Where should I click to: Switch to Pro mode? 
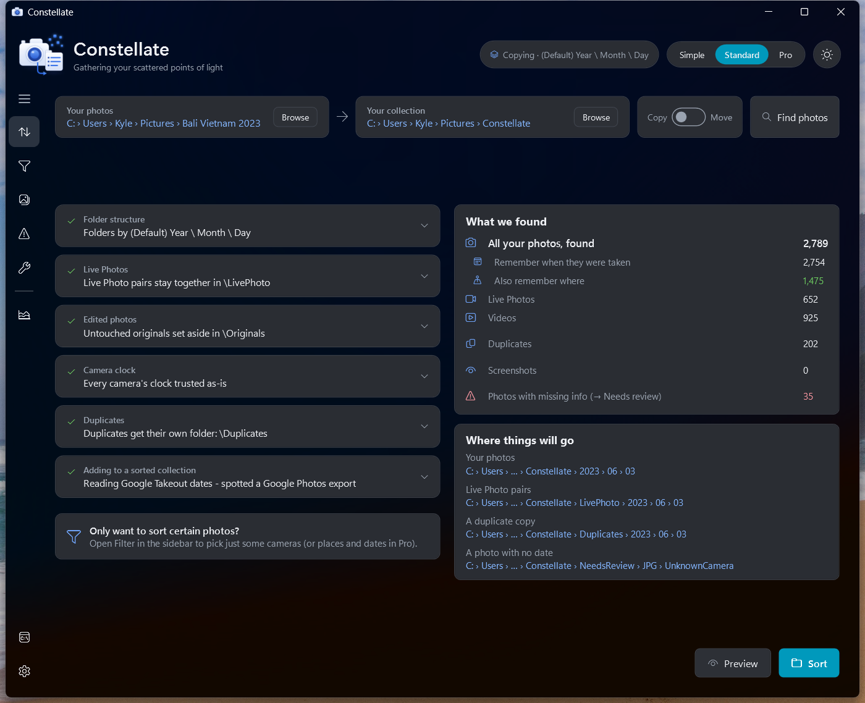[785, 55]
